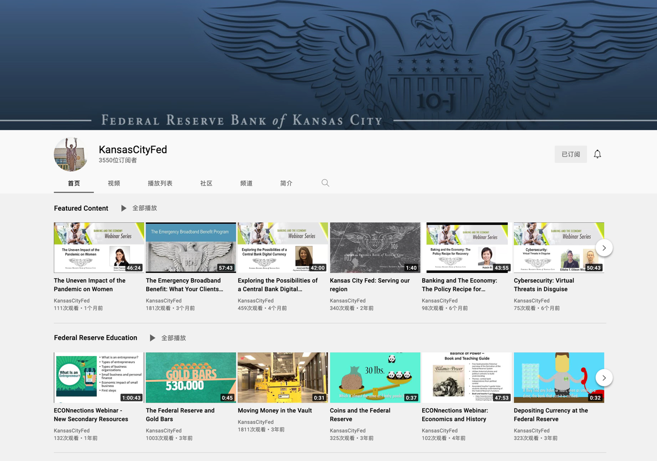Toggle the 已订阅 subscribed button
657x461 pixels.
point(570,154)
